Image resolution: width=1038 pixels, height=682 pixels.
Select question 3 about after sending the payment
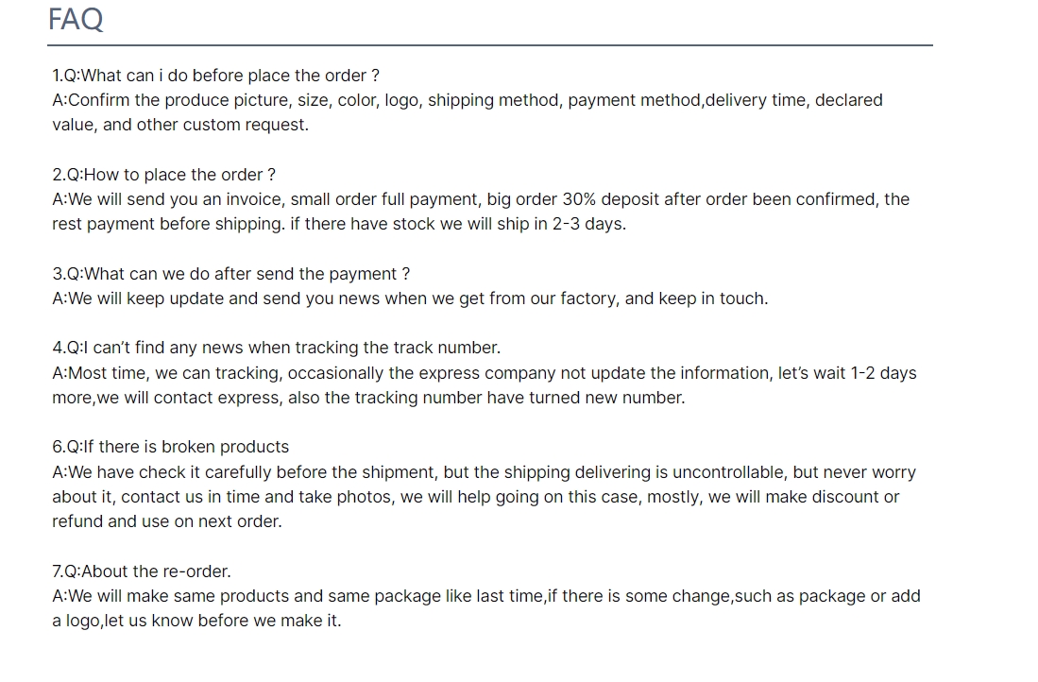(x=230, y=274)
